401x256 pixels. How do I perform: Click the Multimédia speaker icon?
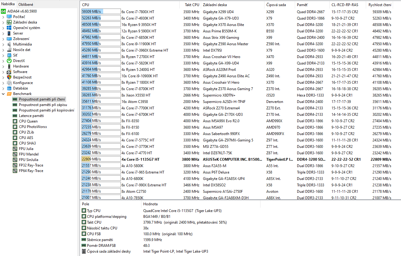coord(9,44)
